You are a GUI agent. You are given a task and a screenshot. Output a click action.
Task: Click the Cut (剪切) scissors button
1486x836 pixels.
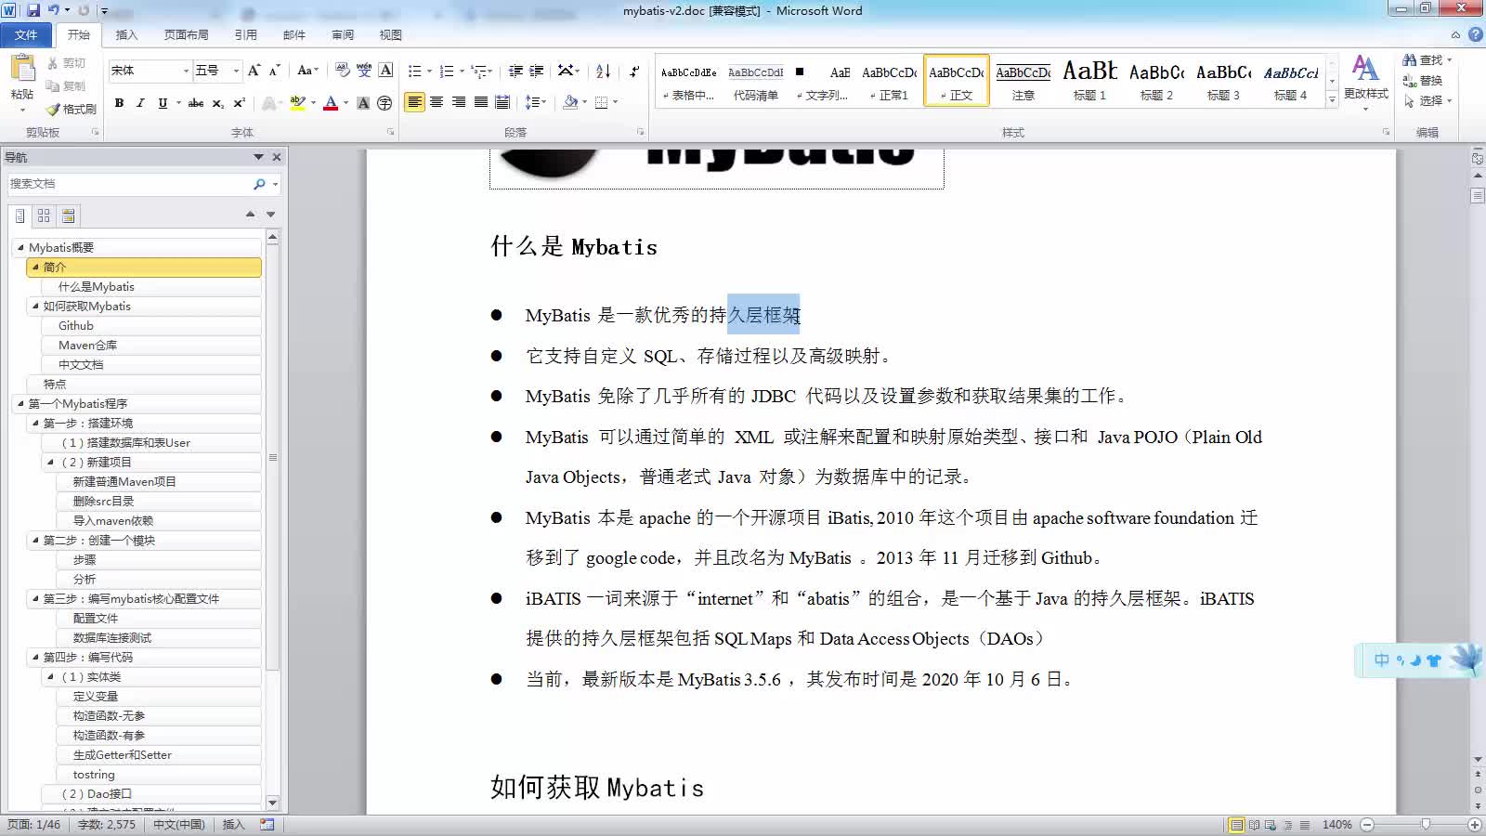pos(66,63)
